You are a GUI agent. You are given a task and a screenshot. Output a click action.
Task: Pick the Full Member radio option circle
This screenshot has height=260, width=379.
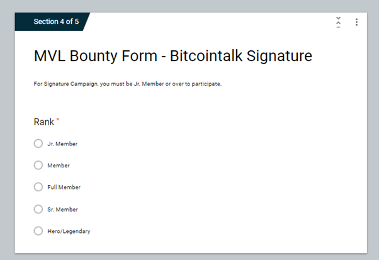point(38,187)
